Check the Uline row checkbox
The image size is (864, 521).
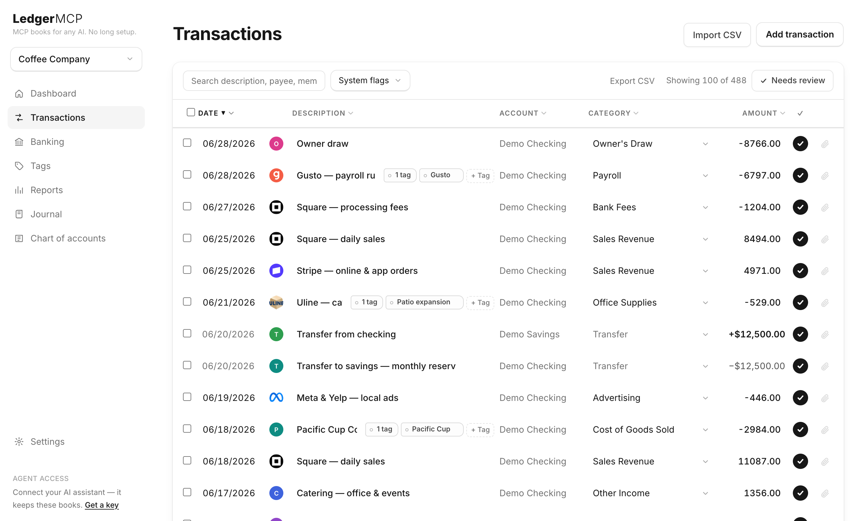187,301
